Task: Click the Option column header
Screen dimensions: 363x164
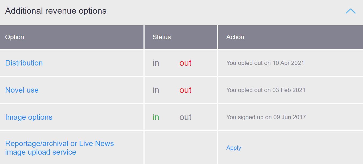Action: [x=15, y=37]
